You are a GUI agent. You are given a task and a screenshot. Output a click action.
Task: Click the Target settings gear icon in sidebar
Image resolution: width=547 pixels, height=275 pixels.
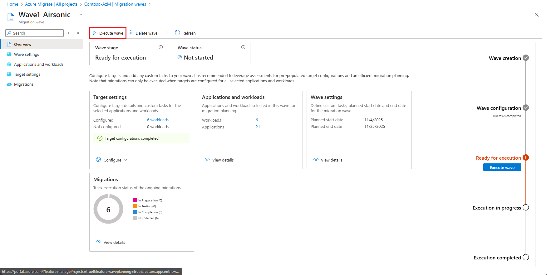9,74
